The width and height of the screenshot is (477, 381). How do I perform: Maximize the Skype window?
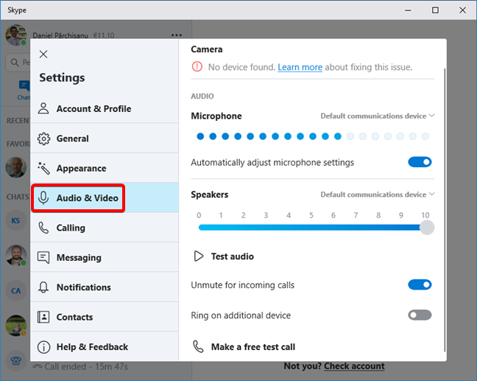pos(435,10)
